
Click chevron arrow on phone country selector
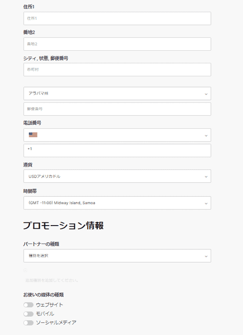point(206,136)
